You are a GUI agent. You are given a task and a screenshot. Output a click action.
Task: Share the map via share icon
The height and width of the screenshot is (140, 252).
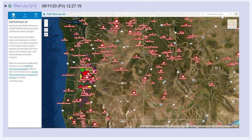236,14
